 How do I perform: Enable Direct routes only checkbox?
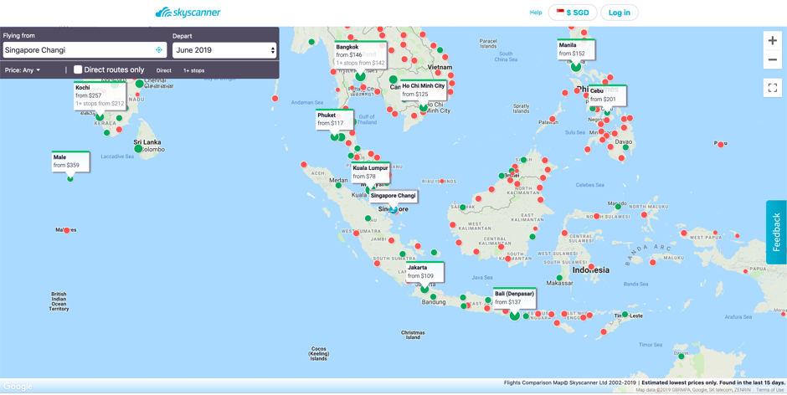point(78,70)
